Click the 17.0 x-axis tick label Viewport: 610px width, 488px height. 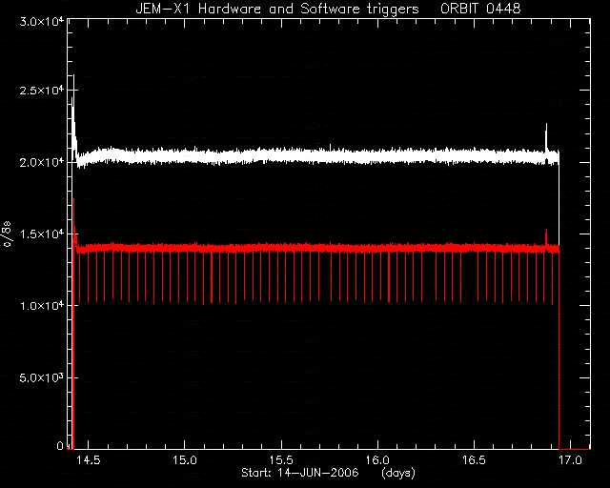(570, 460)
